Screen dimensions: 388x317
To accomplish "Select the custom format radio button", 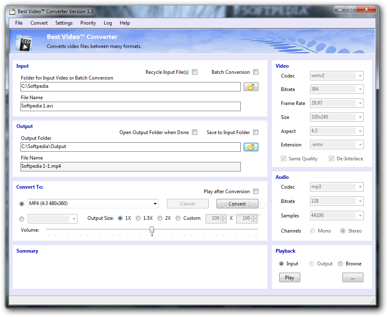I will pyautogui.click(x=22, y=219).
